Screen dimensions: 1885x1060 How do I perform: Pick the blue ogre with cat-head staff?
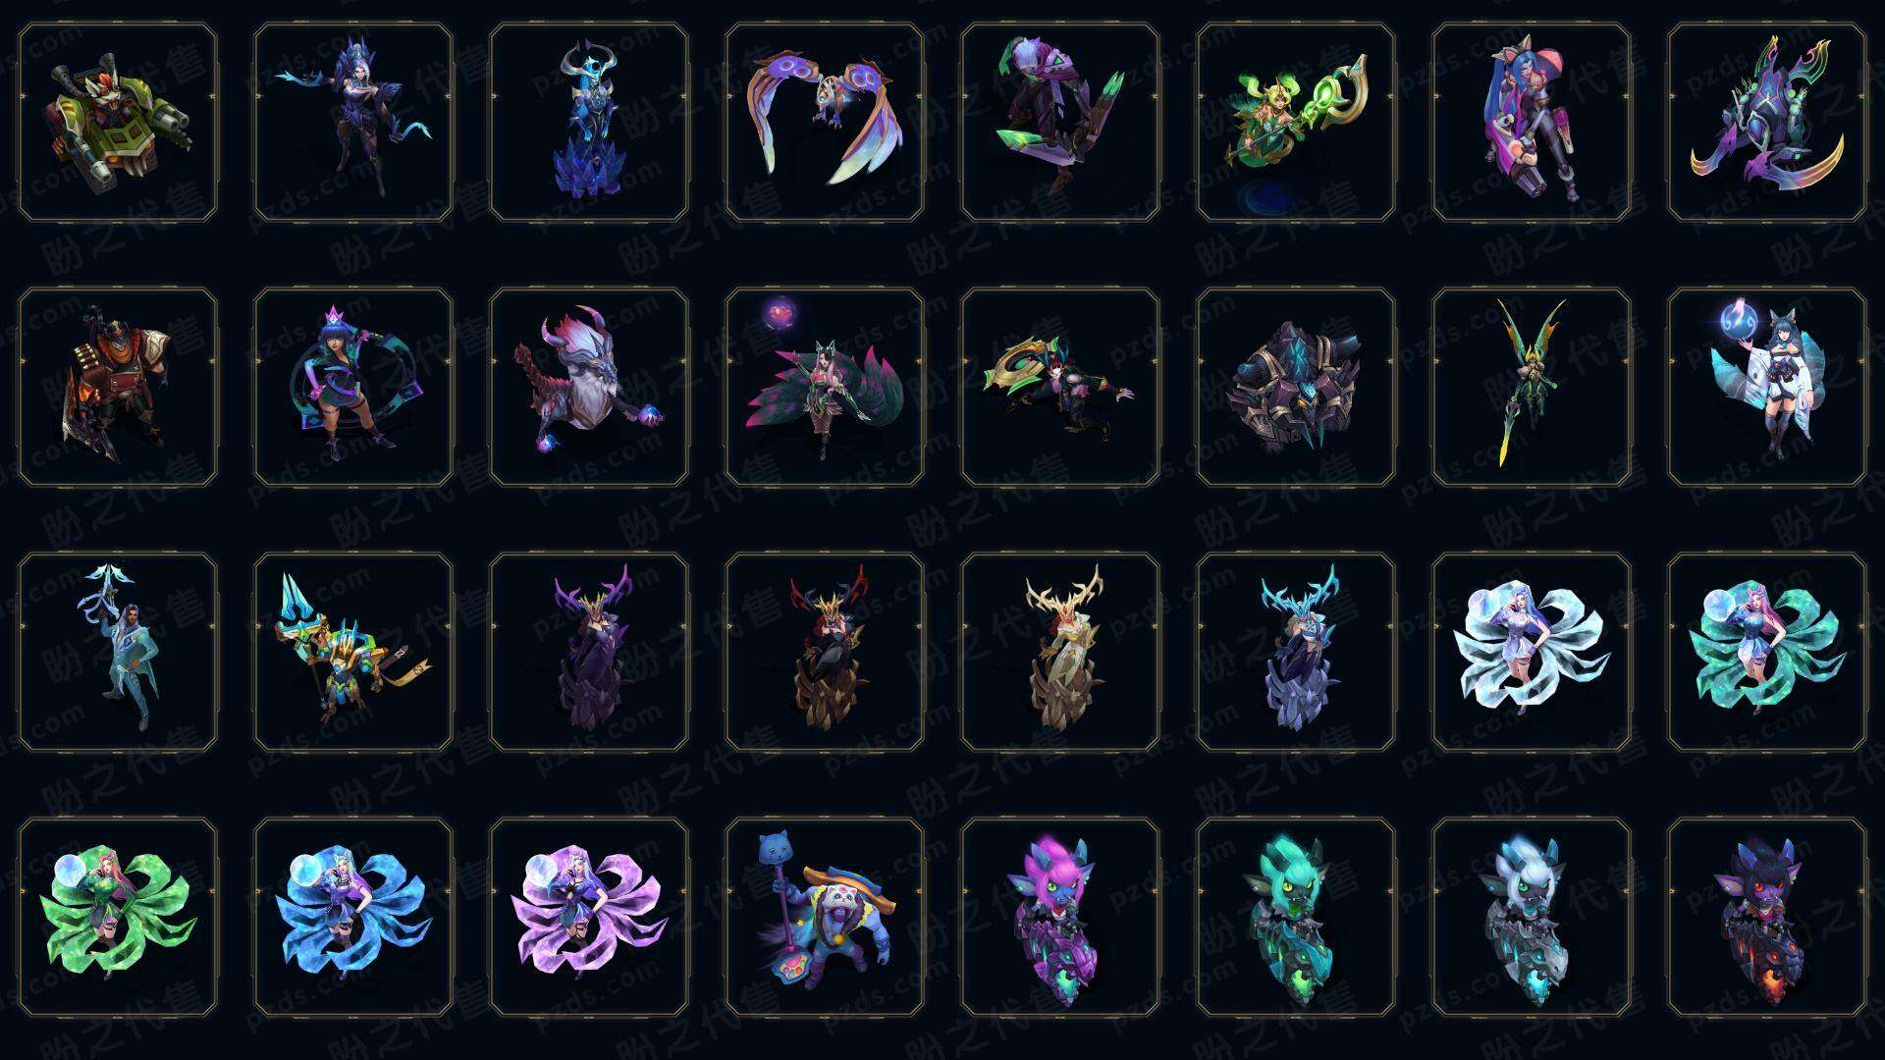coord(825,917)
